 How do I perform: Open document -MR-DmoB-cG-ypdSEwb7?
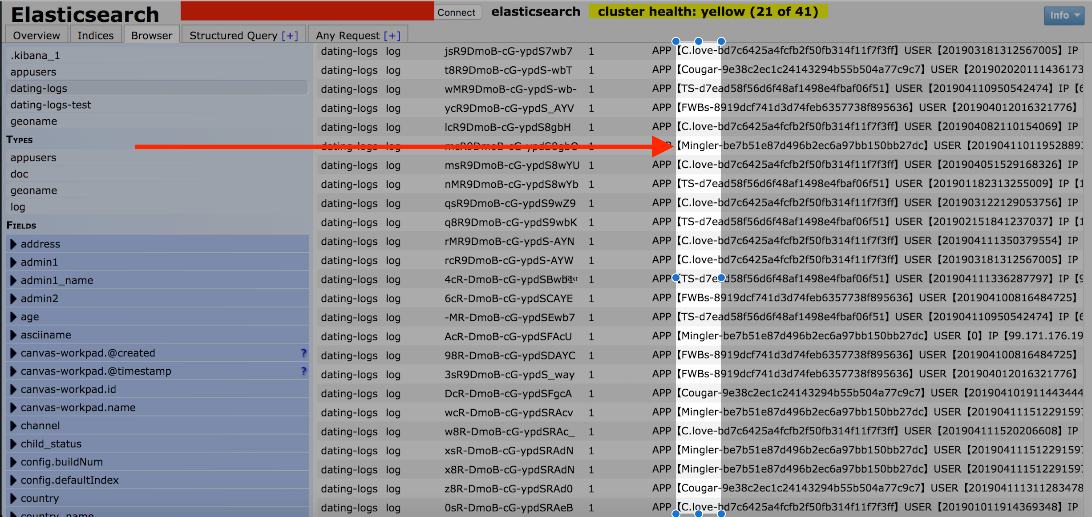click(510, 318)
